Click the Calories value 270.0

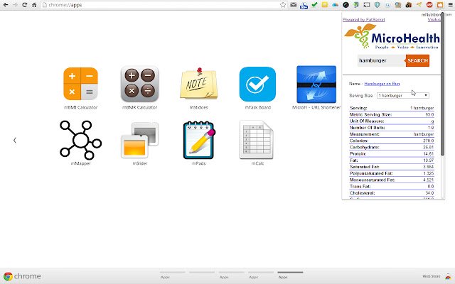click(428, 141)
